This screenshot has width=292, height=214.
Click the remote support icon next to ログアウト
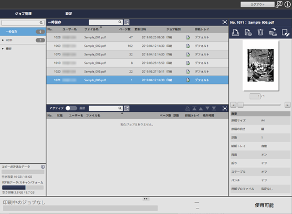[279, 5]
